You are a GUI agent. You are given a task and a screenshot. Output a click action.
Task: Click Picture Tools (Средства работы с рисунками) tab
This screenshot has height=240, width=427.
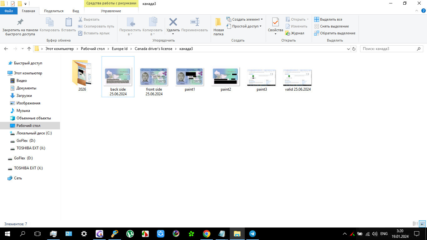tap(111, 3)
